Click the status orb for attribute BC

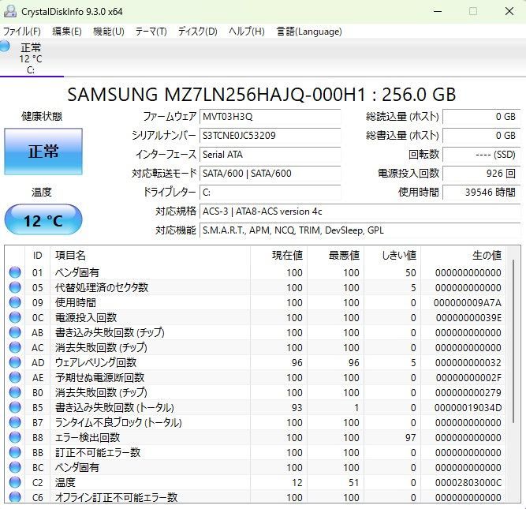coord(15,467)
